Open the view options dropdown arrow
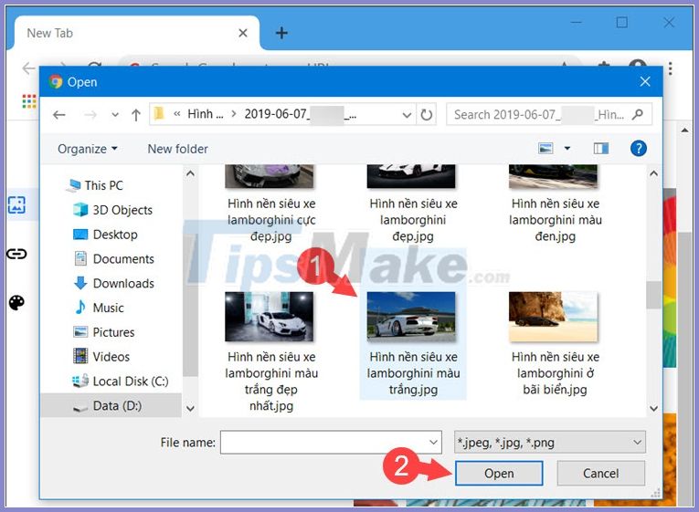This screenshot has height=512, width=699. (x=567, y=148)
